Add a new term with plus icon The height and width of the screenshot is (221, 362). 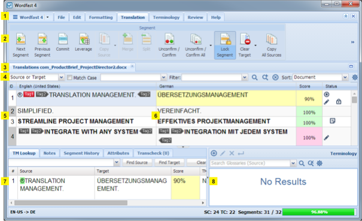214,154
